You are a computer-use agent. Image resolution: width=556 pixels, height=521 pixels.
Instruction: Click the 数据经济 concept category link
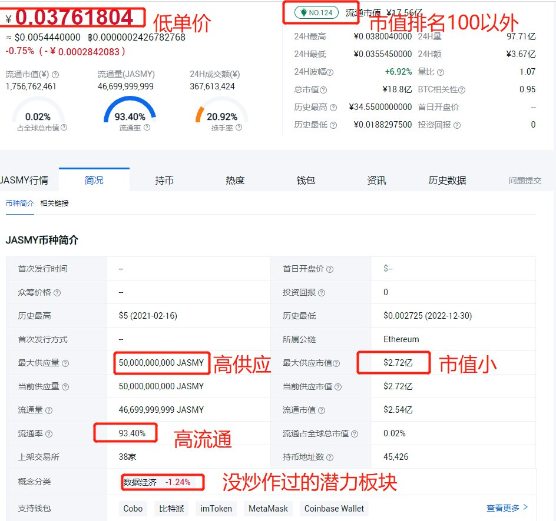click(x=137, y=482)
